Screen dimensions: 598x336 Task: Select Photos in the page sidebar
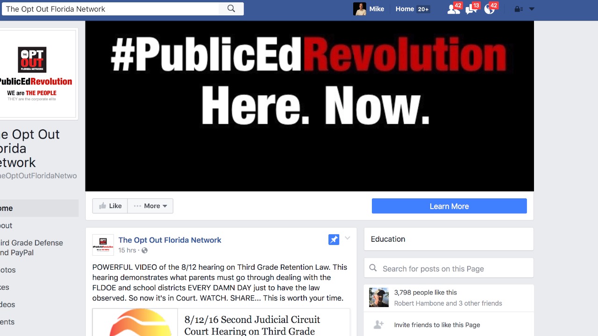click(x=8, y=270)
